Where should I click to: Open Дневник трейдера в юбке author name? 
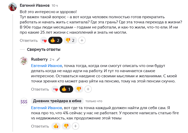[57, 101]
